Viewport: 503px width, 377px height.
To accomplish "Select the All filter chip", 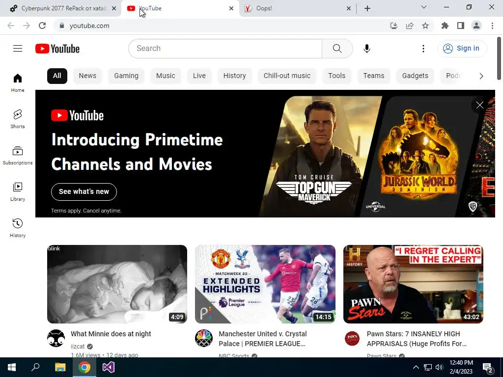I will (57, 76).
